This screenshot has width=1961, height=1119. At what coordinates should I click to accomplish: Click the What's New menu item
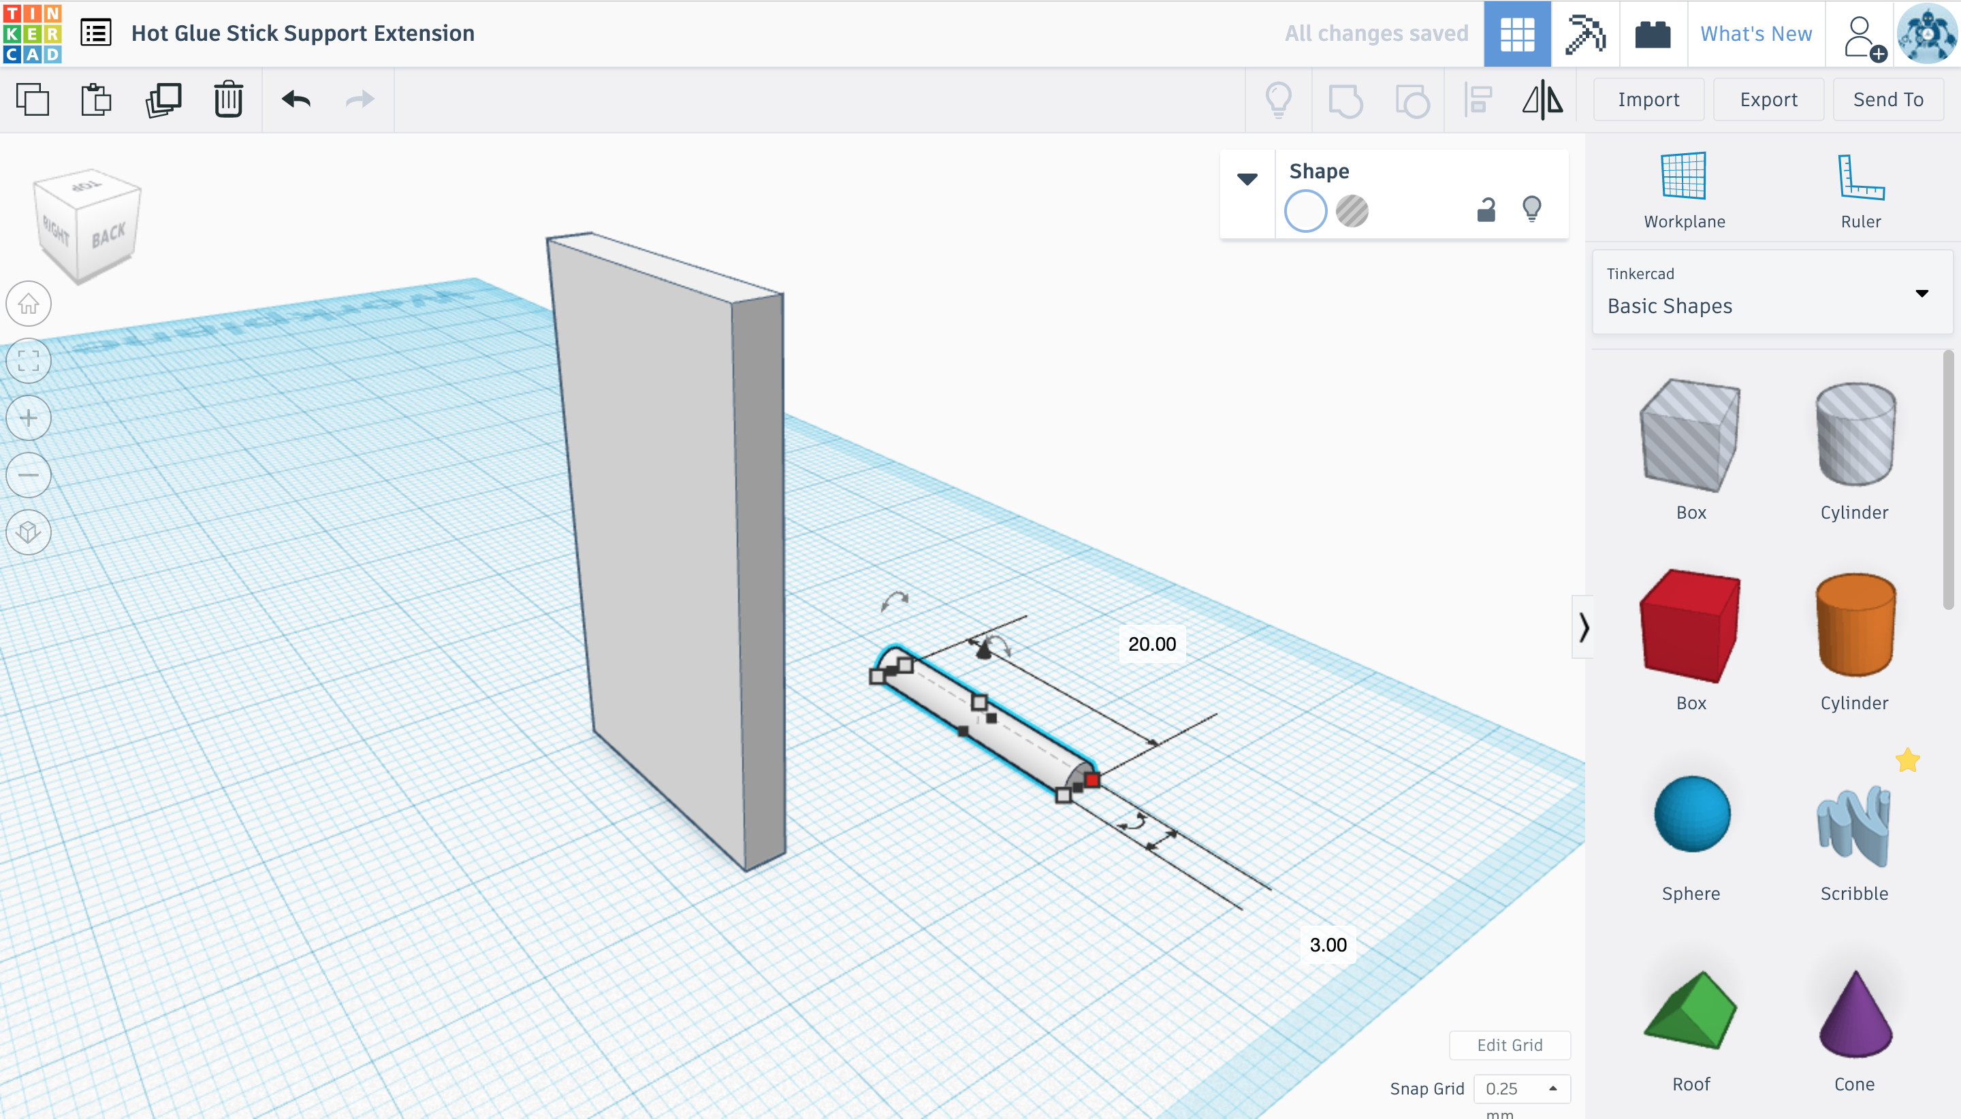[x=1755, y=32]
